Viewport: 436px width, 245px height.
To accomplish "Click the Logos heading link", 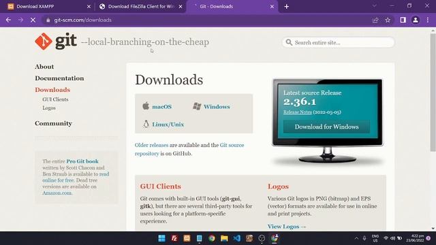I will point(278,186).
